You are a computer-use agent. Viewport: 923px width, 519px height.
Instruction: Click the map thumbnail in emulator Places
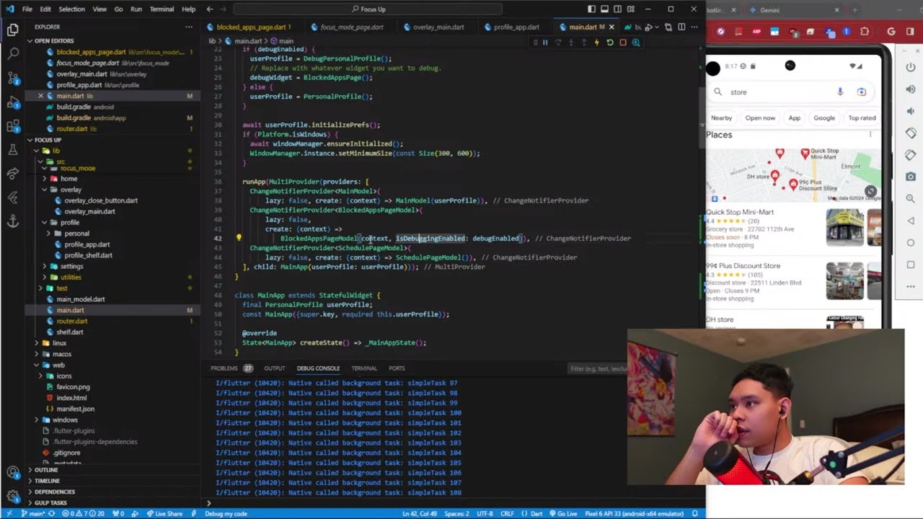793,175
